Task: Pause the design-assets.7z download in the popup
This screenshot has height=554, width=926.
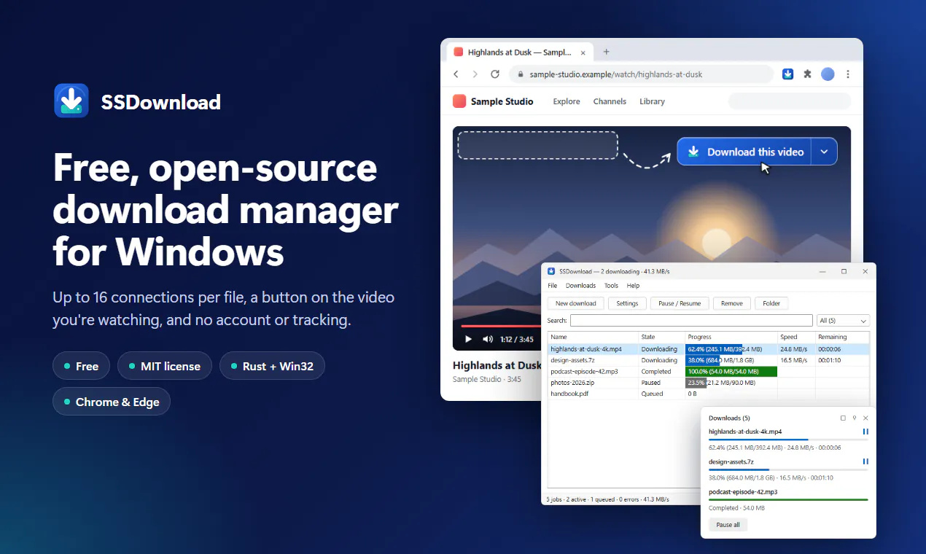Action: pyautogui.click(x=865, y=462)
